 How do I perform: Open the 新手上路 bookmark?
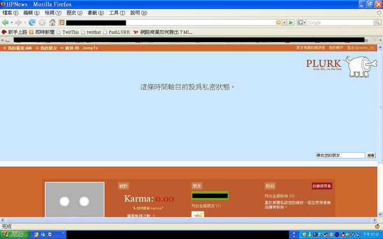[14, 32]
